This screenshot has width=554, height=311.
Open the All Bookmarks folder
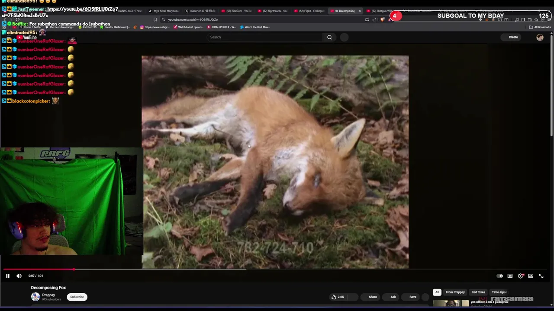tap(540, 27)
